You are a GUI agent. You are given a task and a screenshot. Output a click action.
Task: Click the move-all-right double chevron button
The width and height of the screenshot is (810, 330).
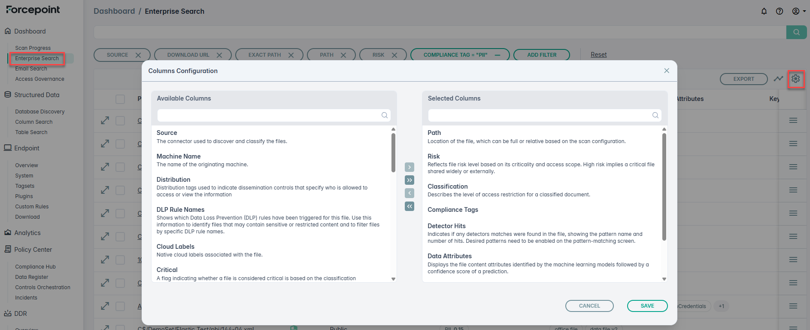pyautogui.click(x=410, y=180)
